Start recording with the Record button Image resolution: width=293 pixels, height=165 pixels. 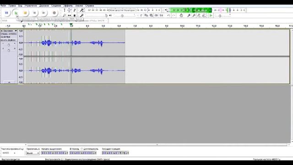coord(54,13)
